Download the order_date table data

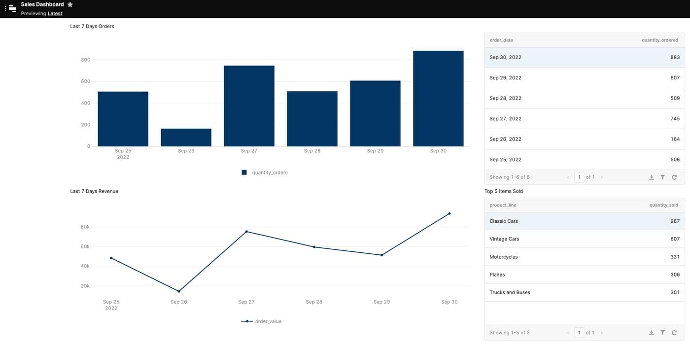[651, 177]
